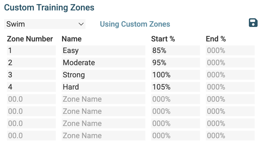Click zone number 1 field

[31, 50]
